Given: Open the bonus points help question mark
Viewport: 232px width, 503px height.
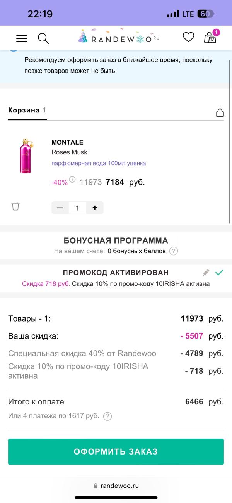Looking at the screenshot, I should tap(174, 251).
